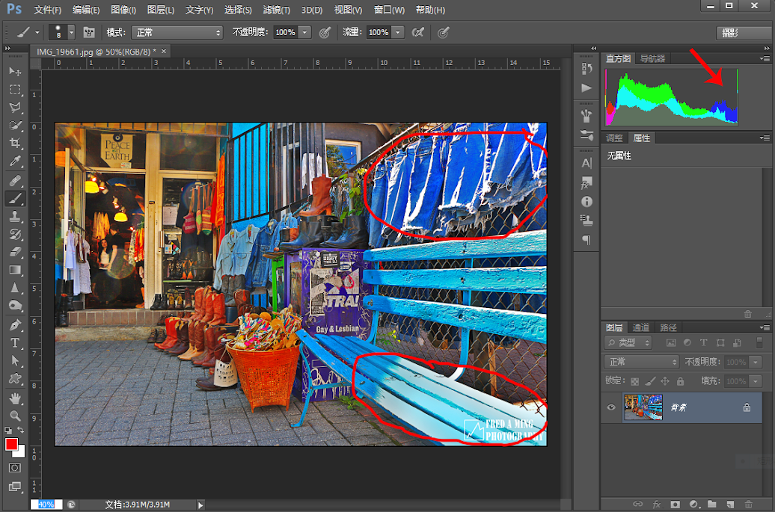Switch to the 通道 tab

[x=641, y=327]
